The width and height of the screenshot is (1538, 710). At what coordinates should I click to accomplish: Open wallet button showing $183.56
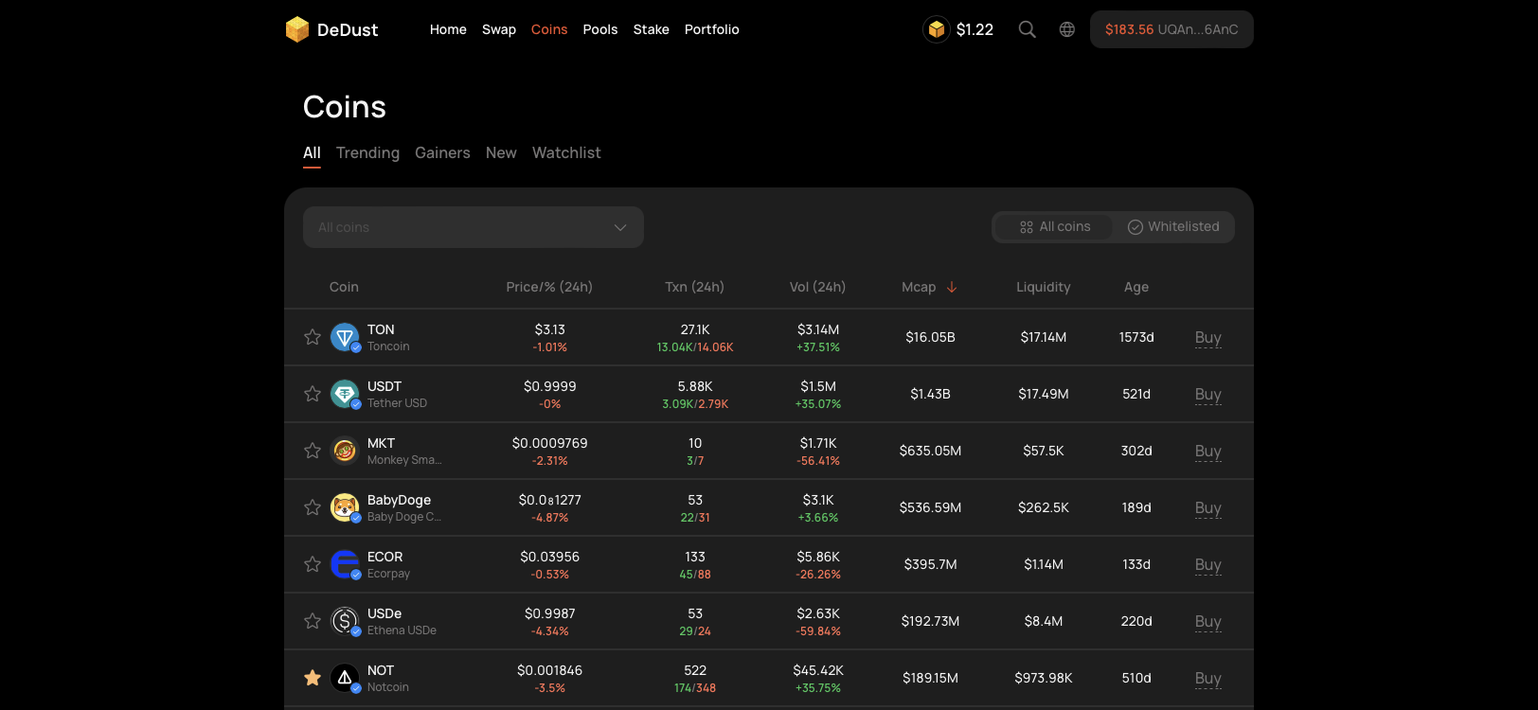coord(1171,29)
